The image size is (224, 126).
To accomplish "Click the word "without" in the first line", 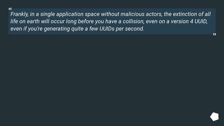I will (110, 14).
